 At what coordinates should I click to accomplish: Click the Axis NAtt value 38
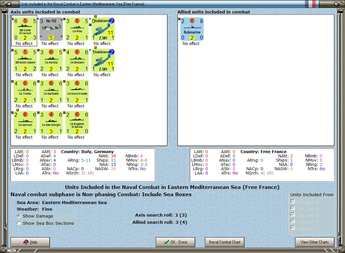pos(113,156)
